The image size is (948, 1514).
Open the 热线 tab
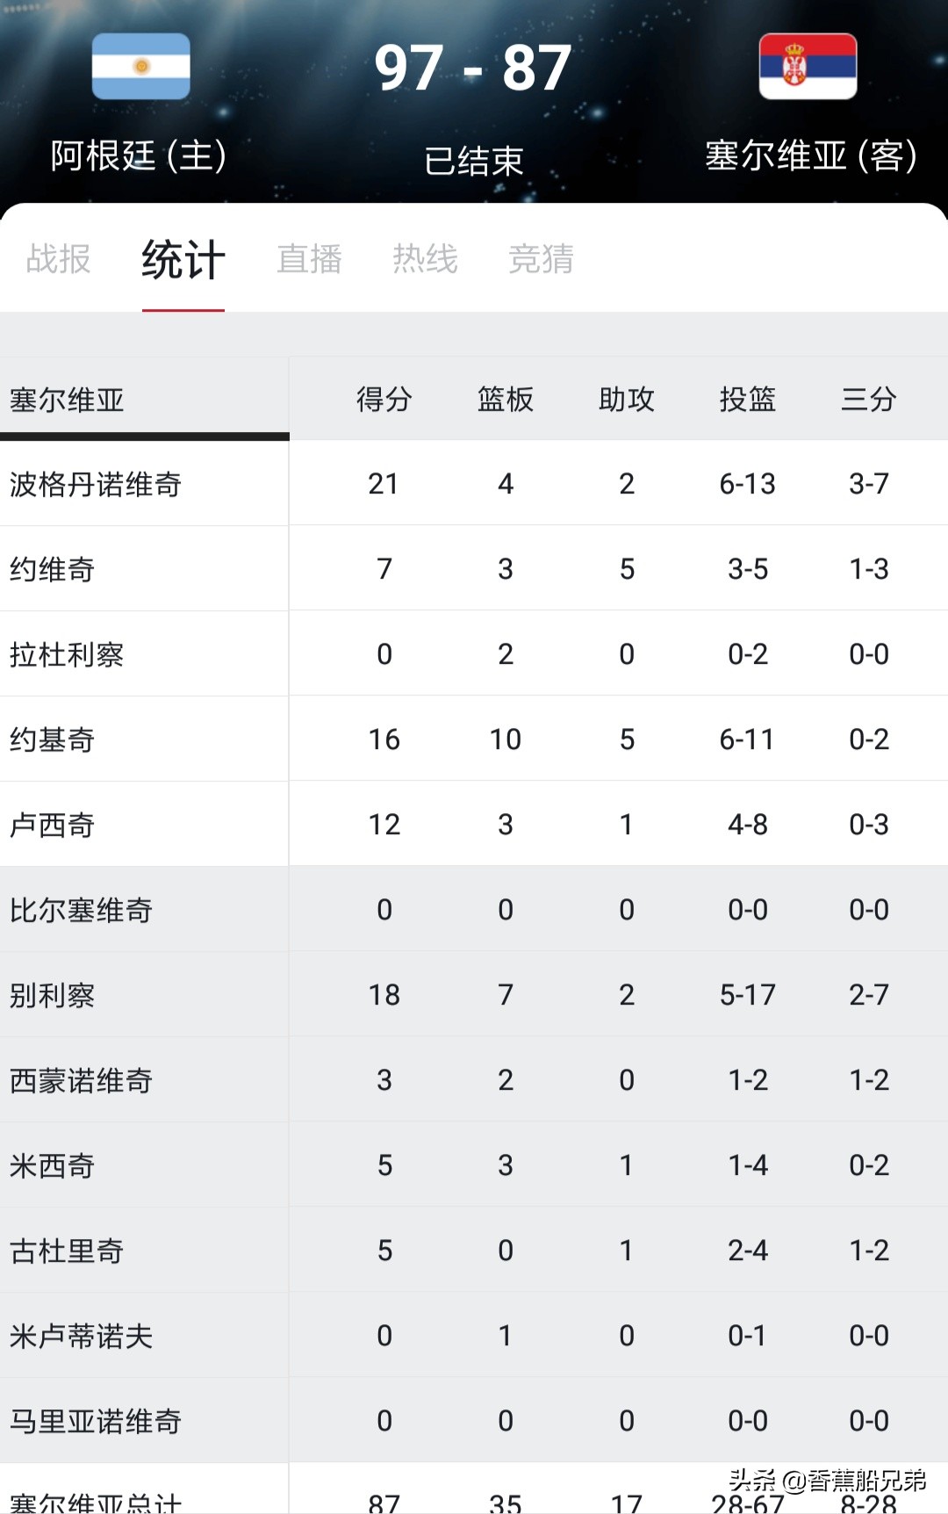(425, 259)
